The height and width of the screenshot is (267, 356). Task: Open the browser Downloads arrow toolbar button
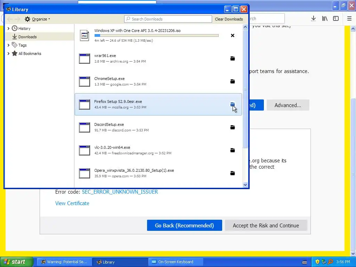pos(313,19)
